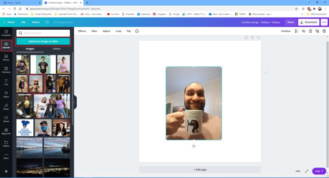This screenshot has height=178, width=329.
Task: Open the Elements panel
Action: [6, 69]
